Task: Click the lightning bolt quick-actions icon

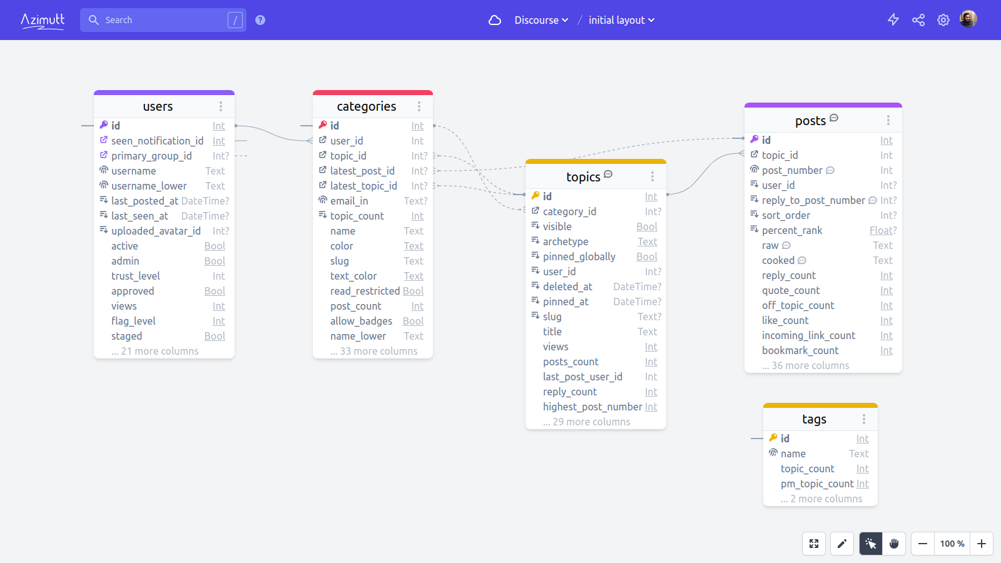Action: tap(893, 19)
